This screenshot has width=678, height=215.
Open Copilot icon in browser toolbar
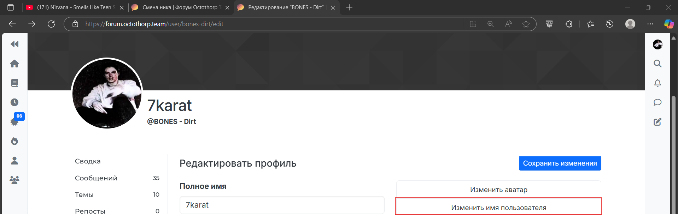(x=669, y=24)
